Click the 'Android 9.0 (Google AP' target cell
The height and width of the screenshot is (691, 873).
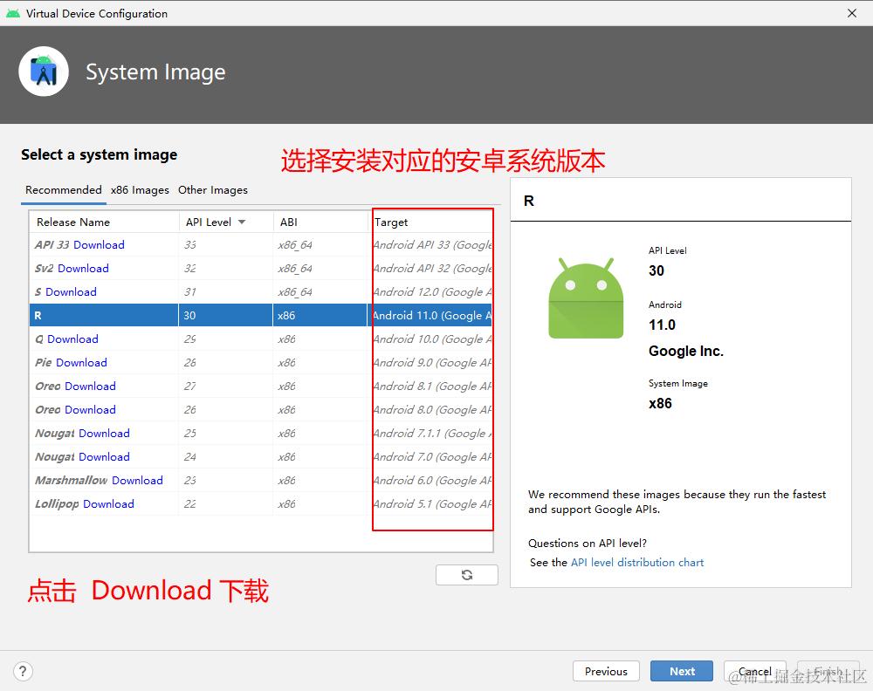coord(430,363)
